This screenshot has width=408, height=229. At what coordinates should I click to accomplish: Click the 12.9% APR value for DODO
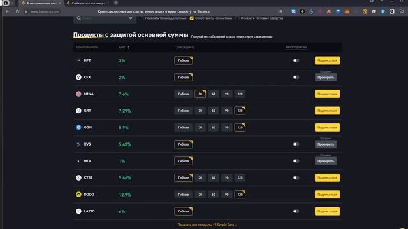125,195
